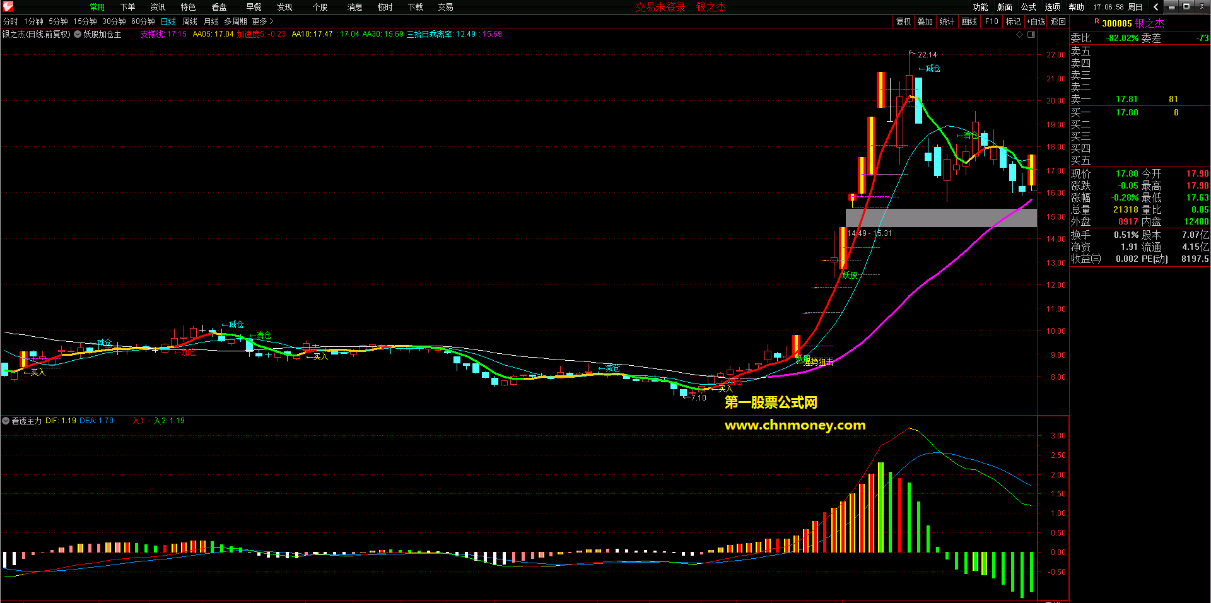1211x603 pixels.
Task: Switch to 60分钟 period
Action: 143,21
